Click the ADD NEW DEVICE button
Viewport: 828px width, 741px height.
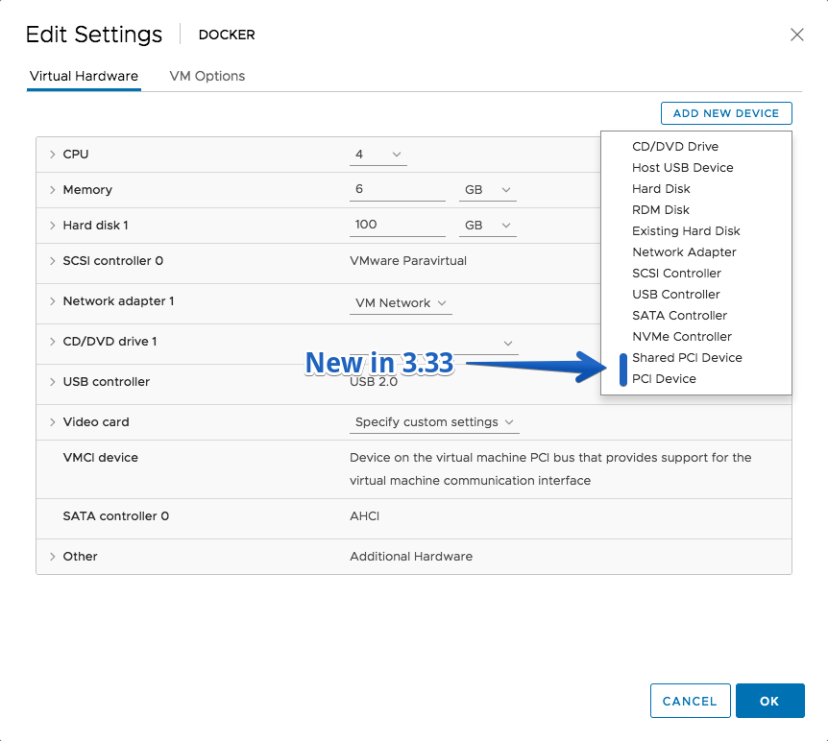726,113
